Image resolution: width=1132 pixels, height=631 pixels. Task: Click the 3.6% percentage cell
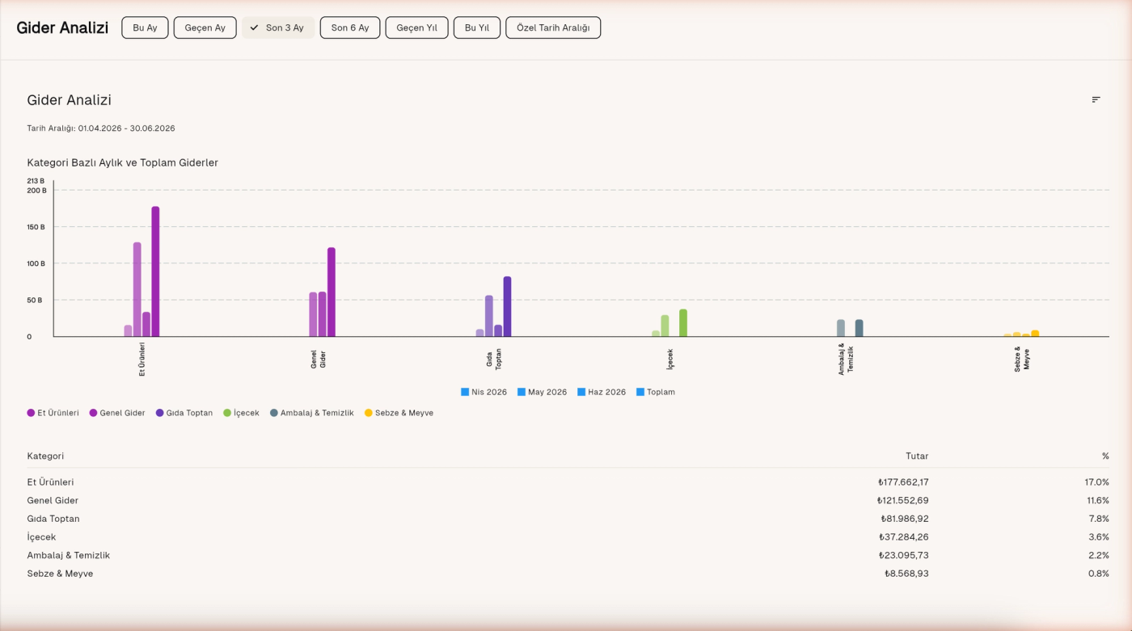click(1099, 537)
